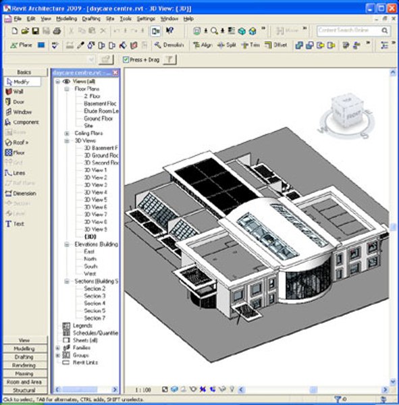This screenshot has width=399, height=405.
Task: Open the South elevation view
Action: [x=90, y=267]
